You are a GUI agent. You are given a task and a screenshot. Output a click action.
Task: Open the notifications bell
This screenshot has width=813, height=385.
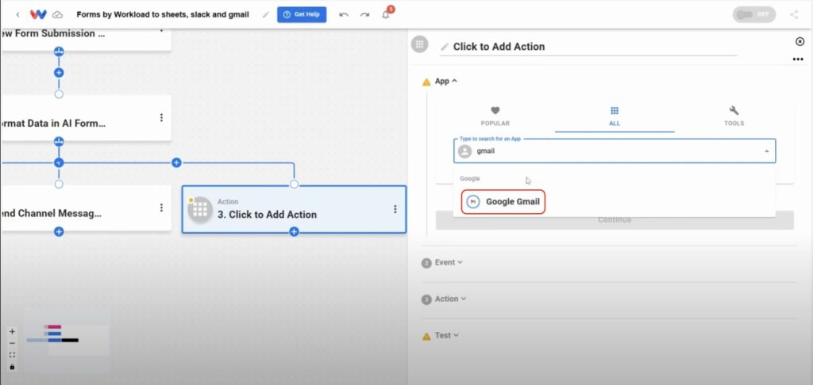tap(386, 14)
